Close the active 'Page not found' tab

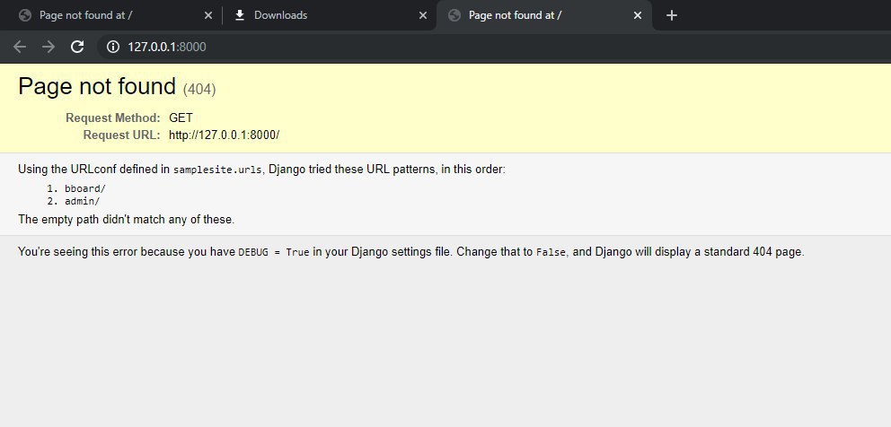(x=638, y=15)
